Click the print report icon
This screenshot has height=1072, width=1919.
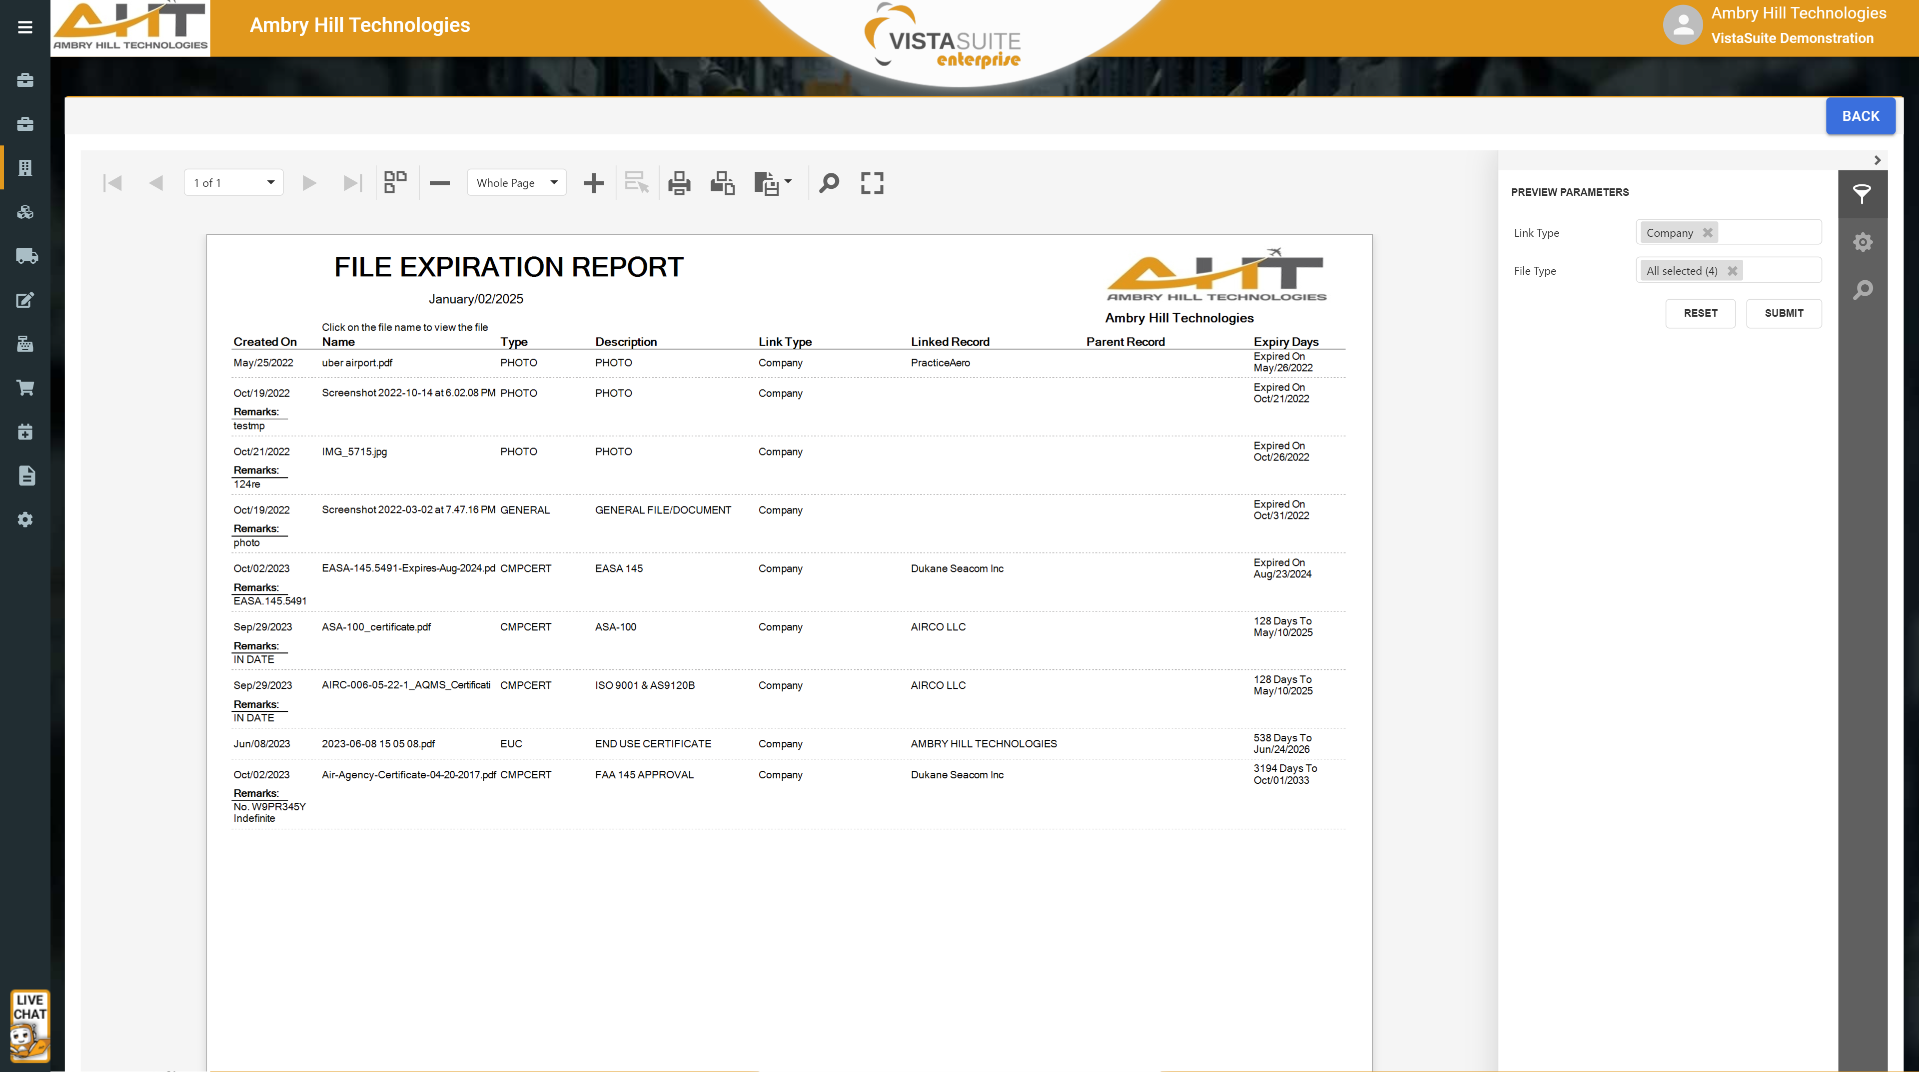point(679,183)
